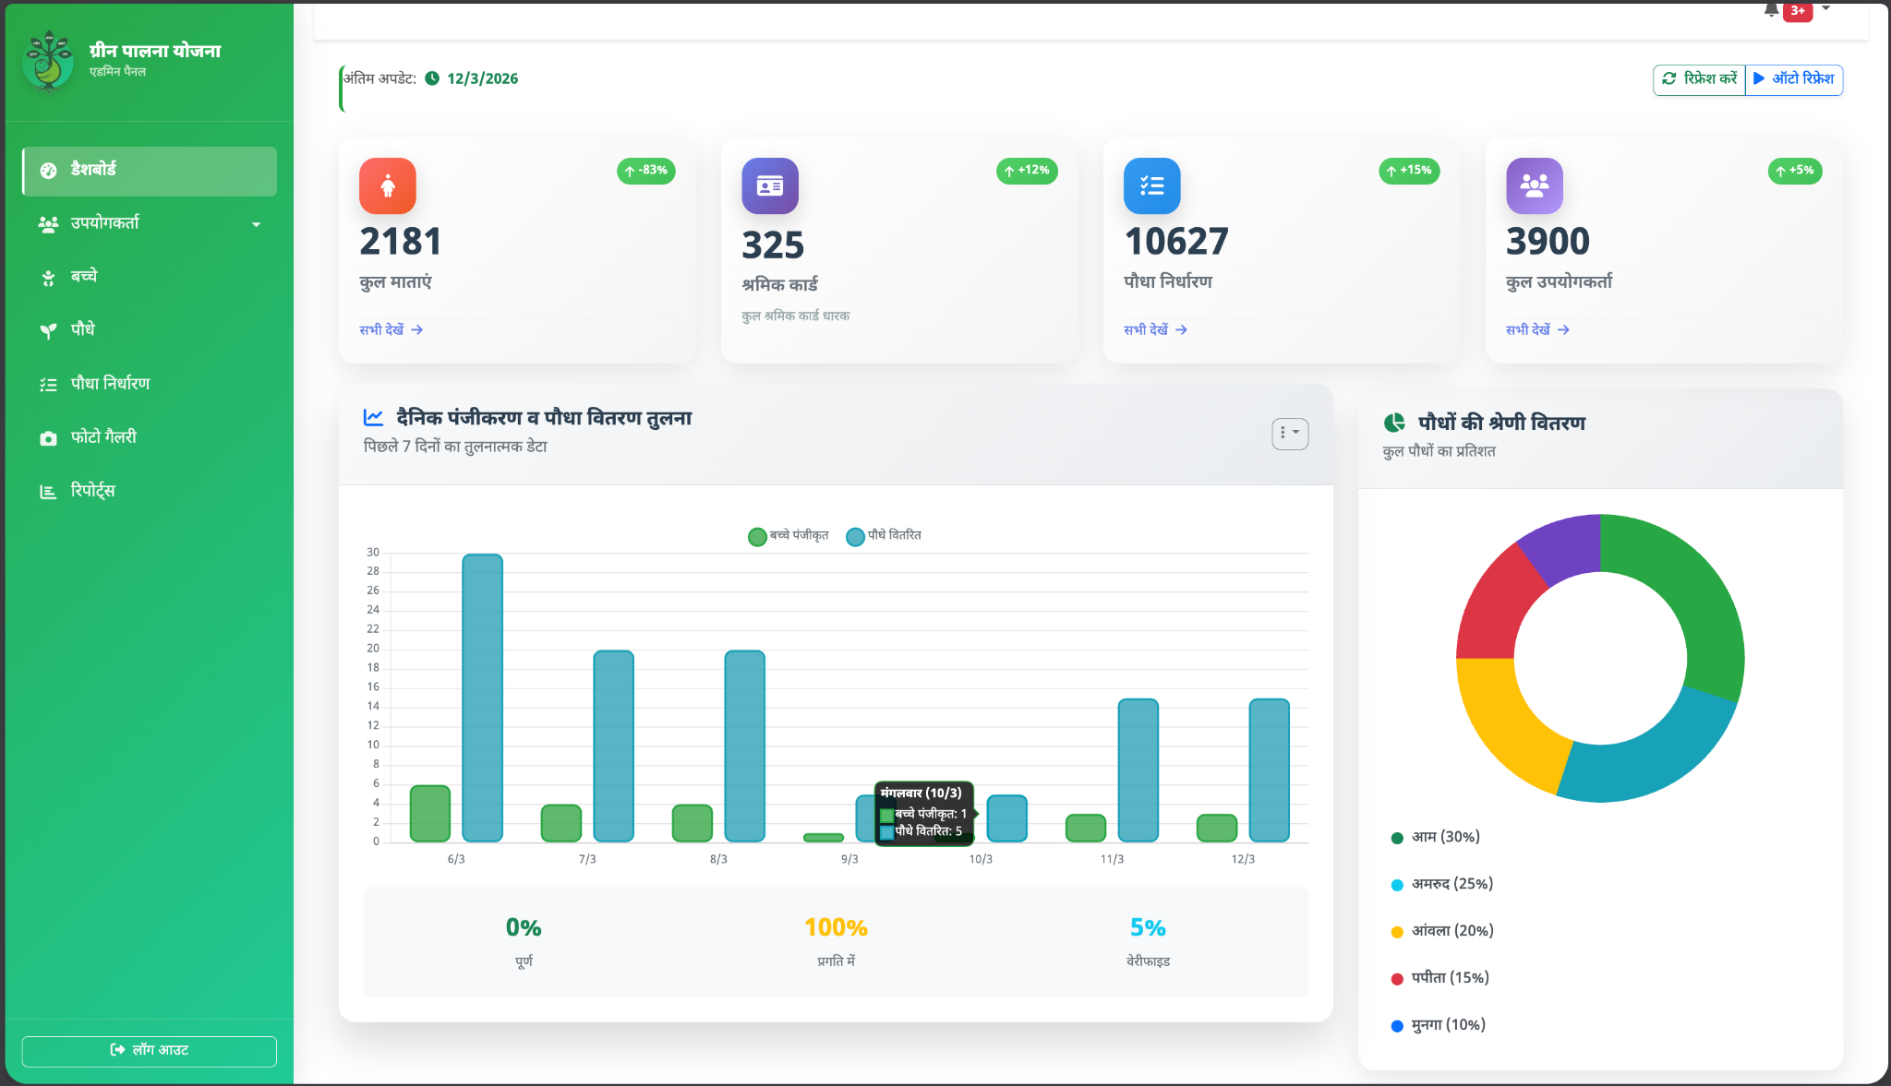
Task: Open the chart options three-dot dropdown
Action: click(x=1290, y=433)
